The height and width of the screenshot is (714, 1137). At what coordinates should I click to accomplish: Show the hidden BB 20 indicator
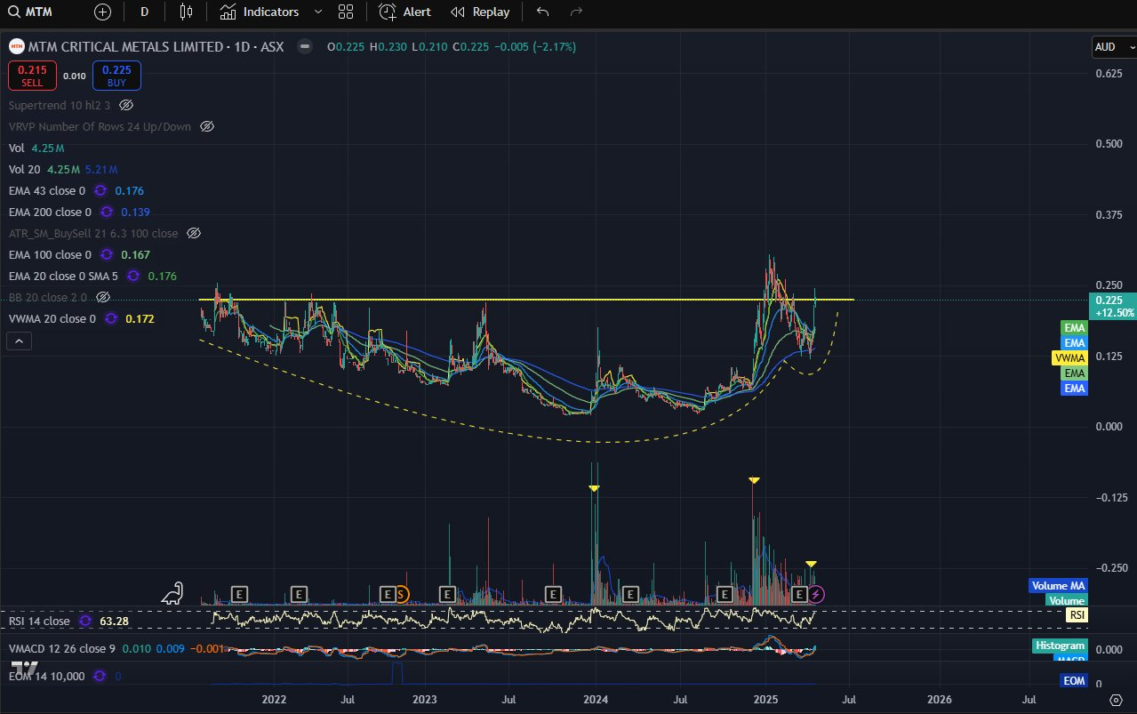103,296
